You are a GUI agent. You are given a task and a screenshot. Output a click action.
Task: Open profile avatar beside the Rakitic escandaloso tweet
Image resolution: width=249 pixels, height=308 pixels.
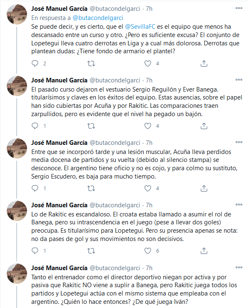coord(17,211)
